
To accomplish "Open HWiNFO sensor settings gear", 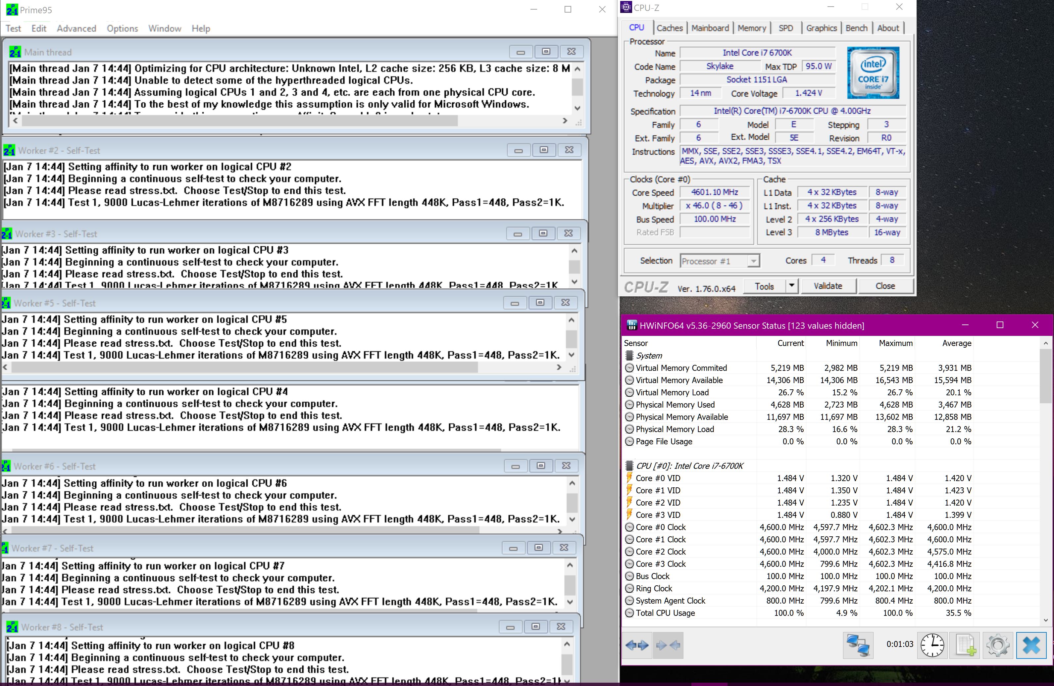I will [998, 645].
